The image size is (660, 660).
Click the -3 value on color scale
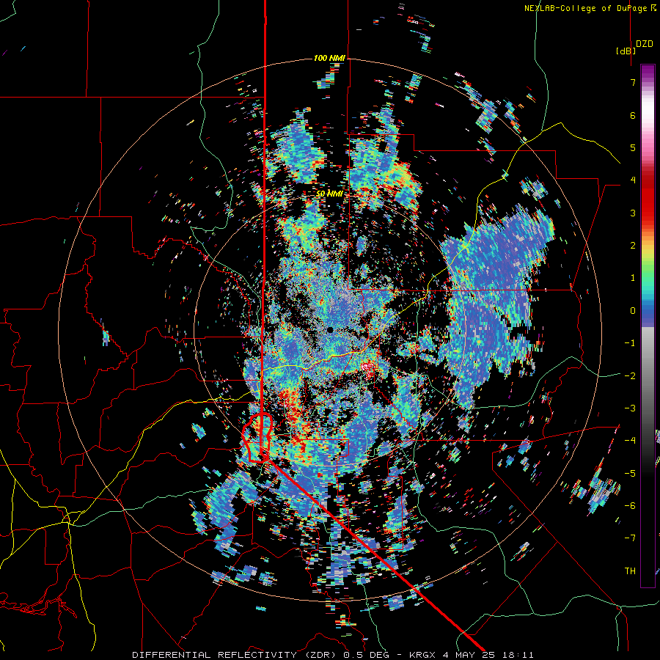coord(630,408)
